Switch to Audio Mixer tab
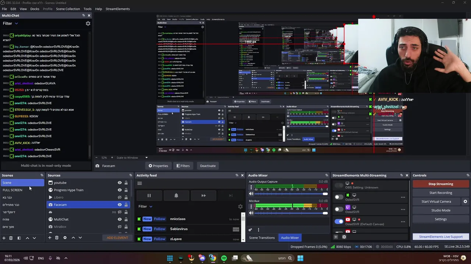The image size is (471, 264). tap(290, 238)
